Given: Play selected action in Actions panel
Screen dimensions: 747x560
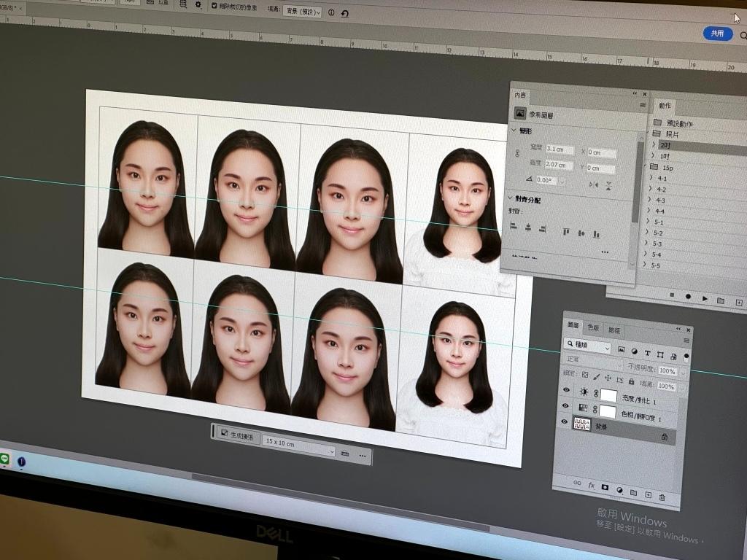Looking at the screenshot, I should click(705, 298).
